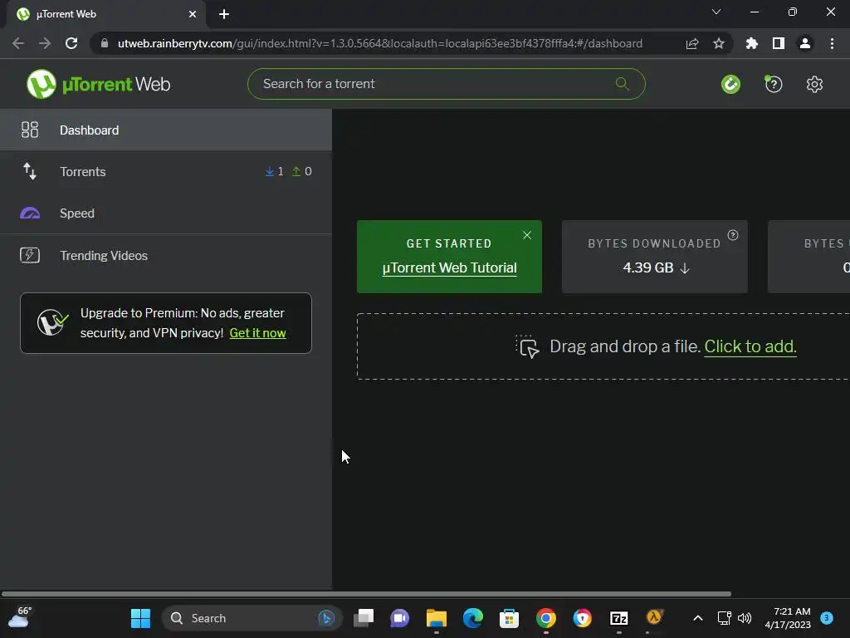Show hidden system tray icons
The height and width of the screenshot is (638, 850).
pos(698,618)
